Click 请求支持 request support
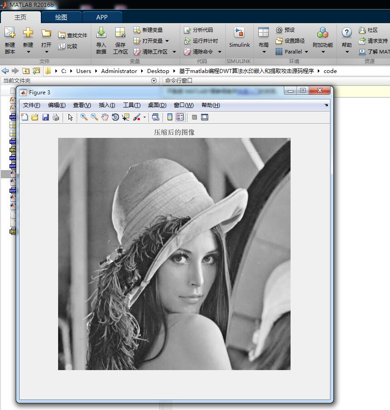The image size is (390, 410). (373, 41)
